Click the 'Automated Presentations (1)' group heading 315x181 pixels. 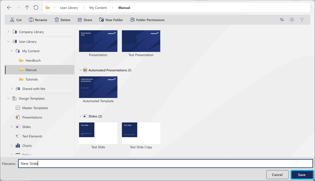110,70
